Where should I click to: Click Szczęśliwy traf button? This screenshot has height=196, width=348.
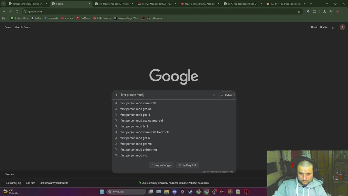point(187,165)
